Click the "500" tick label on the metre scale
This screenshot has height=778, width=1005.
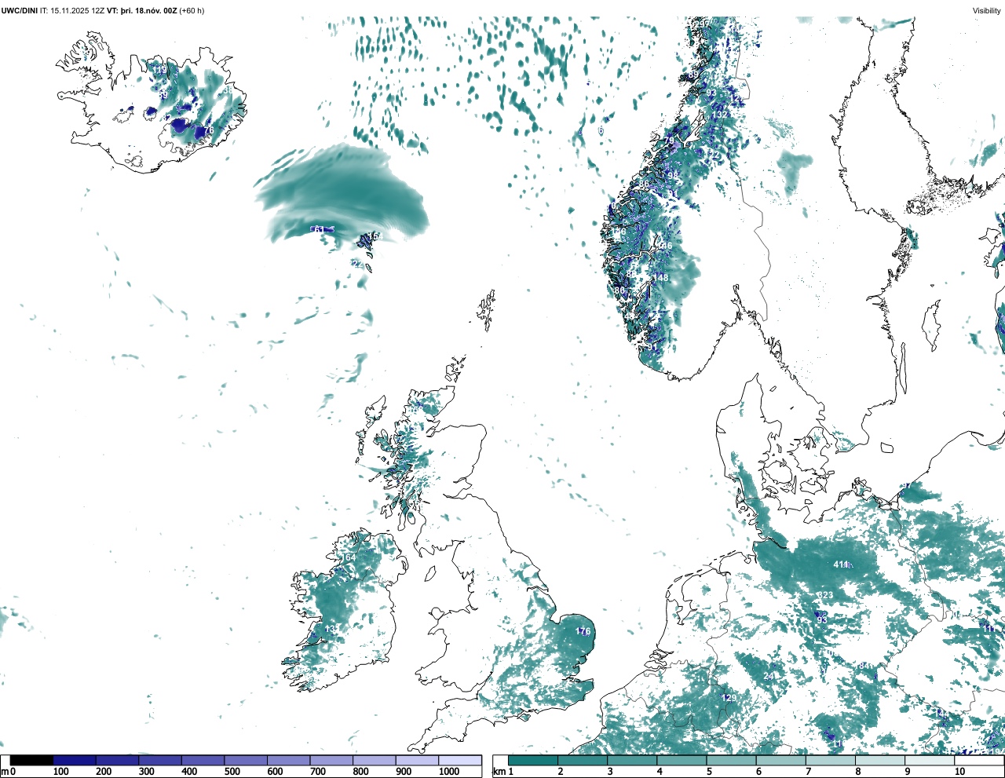[232, 772]
